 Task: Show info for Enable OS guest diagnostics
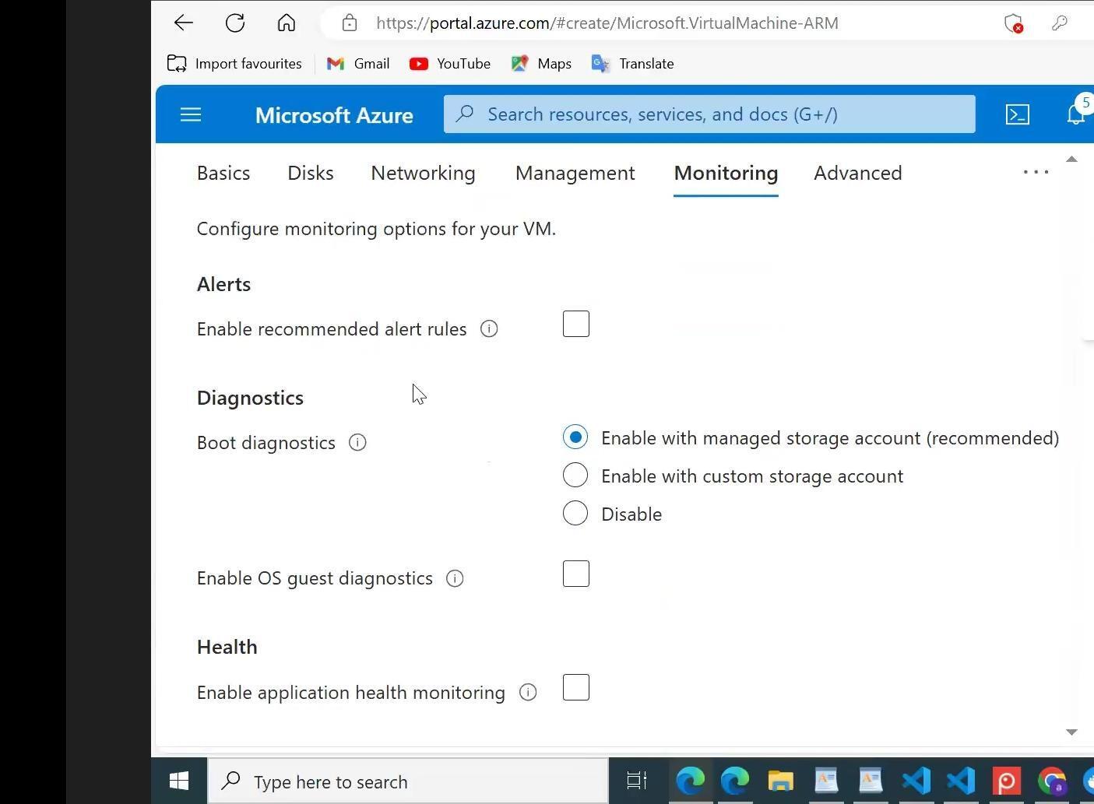point(455,578)
